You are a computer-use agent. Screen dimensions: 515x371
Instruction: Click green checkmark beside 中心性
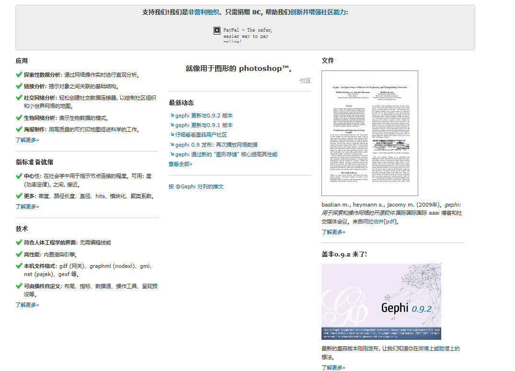click(x=19, y=176)
